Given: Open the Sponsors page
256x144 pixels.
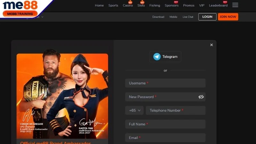Looking at the screenshot, I should click(172, 5).
